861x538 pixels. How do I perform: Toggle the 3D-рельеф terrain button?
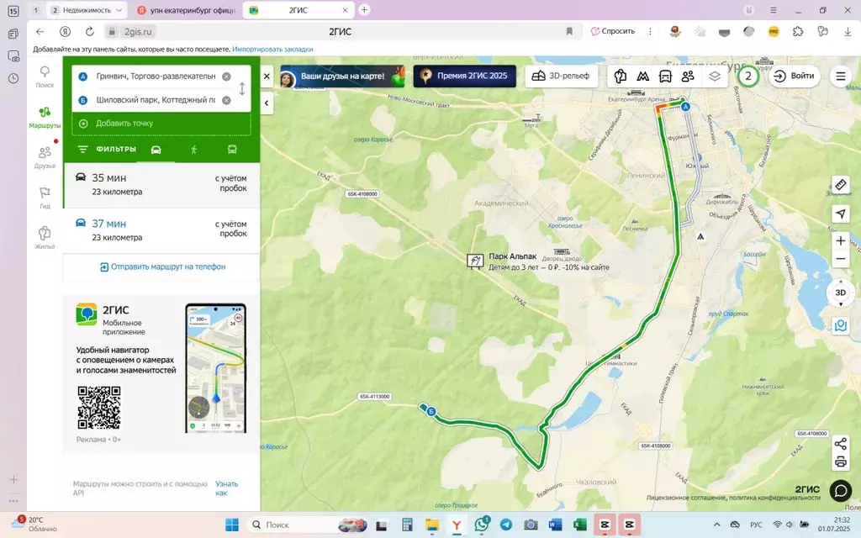coord(561,76)
